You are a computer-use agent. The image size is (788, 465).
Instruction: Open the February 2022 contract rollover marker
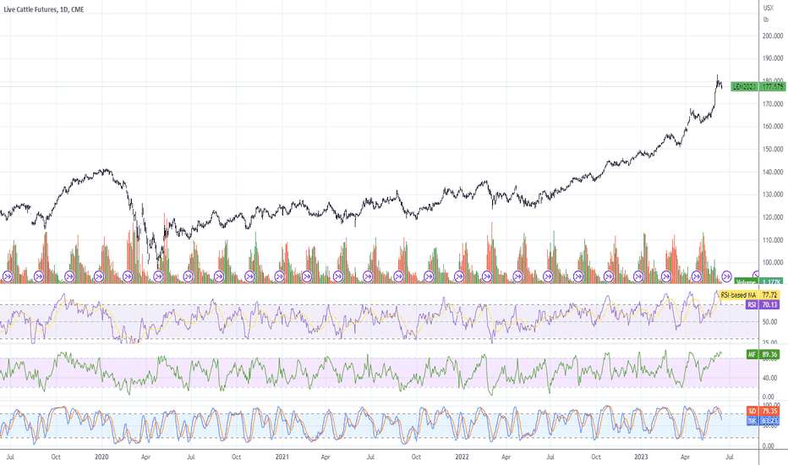click(487, 276)
